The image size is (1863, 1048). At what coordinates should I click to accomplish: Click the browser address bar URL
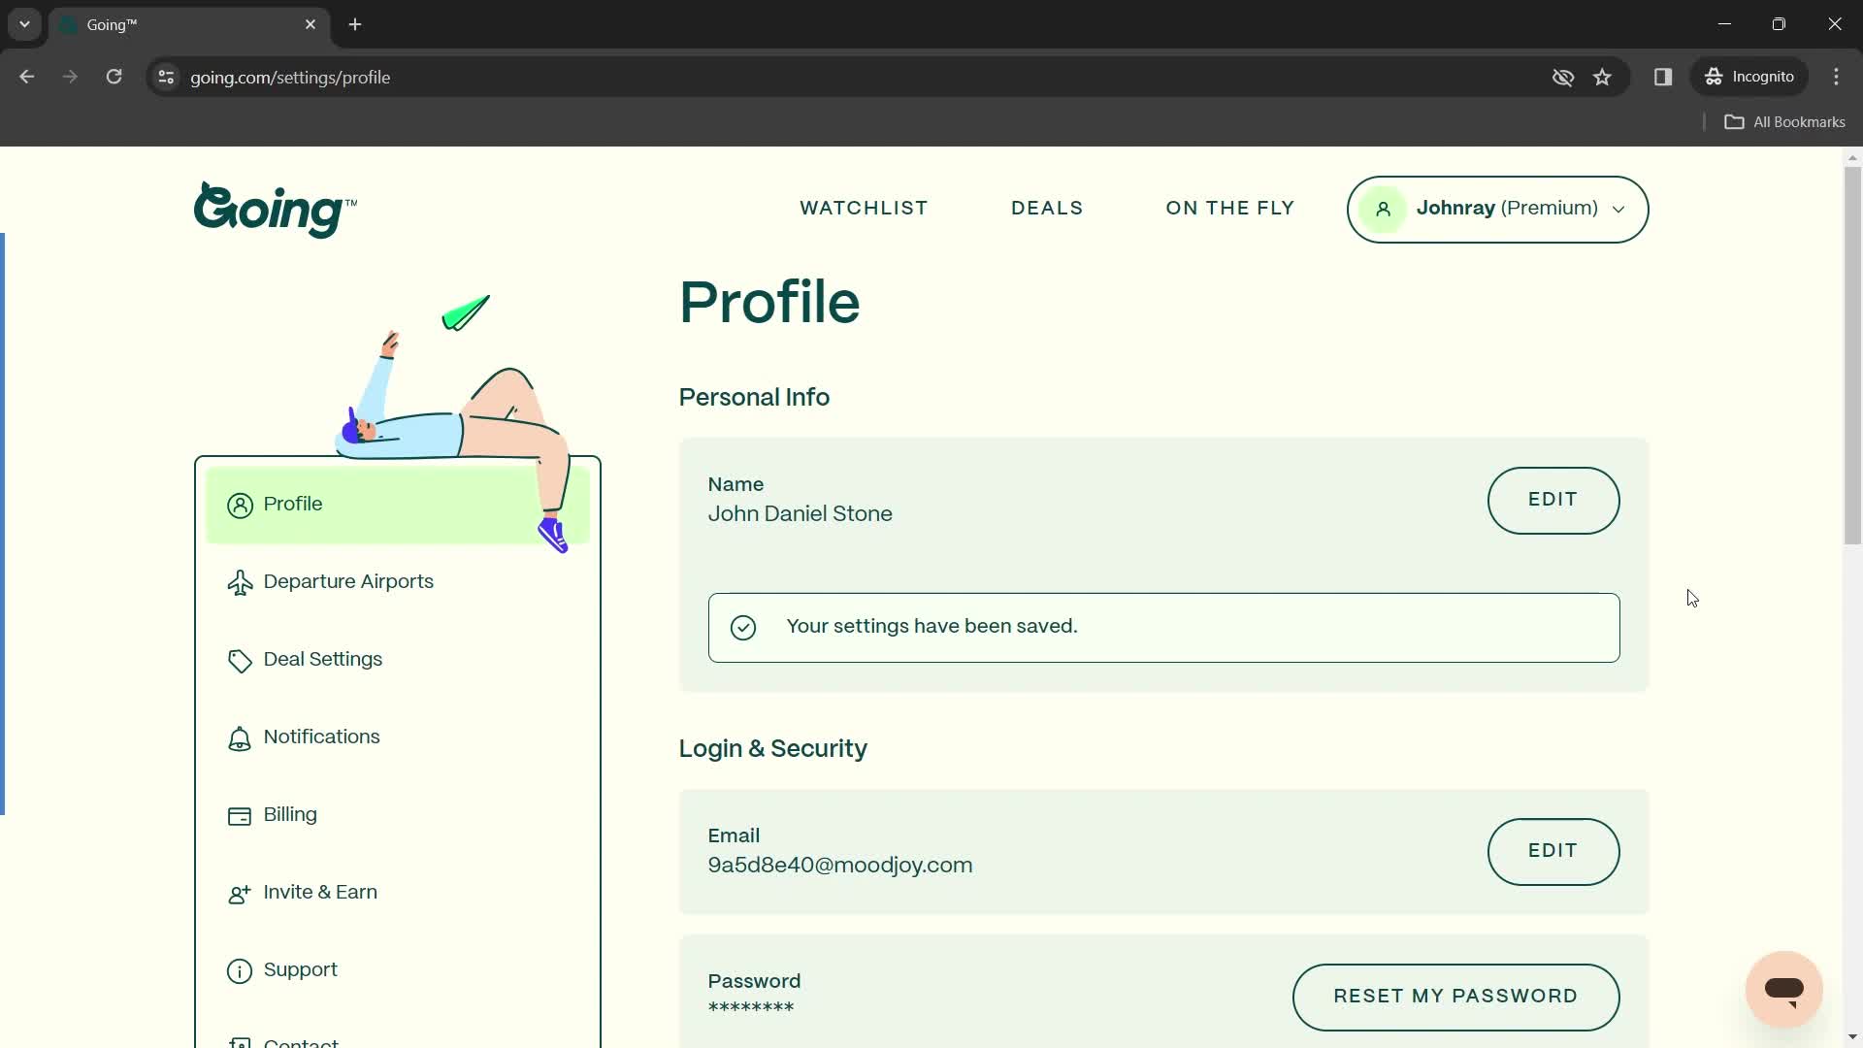[x=289, y=77]
